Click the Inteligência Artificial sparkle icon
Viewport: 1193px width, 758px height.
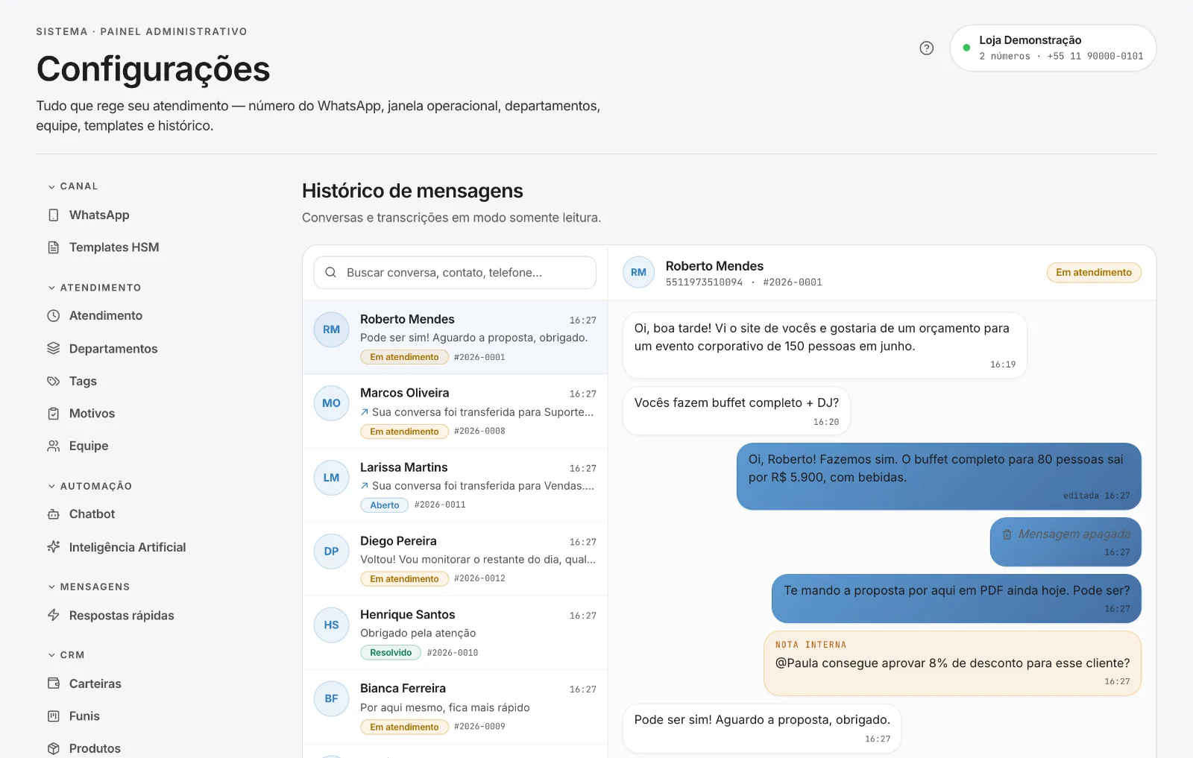click(54, 547)
